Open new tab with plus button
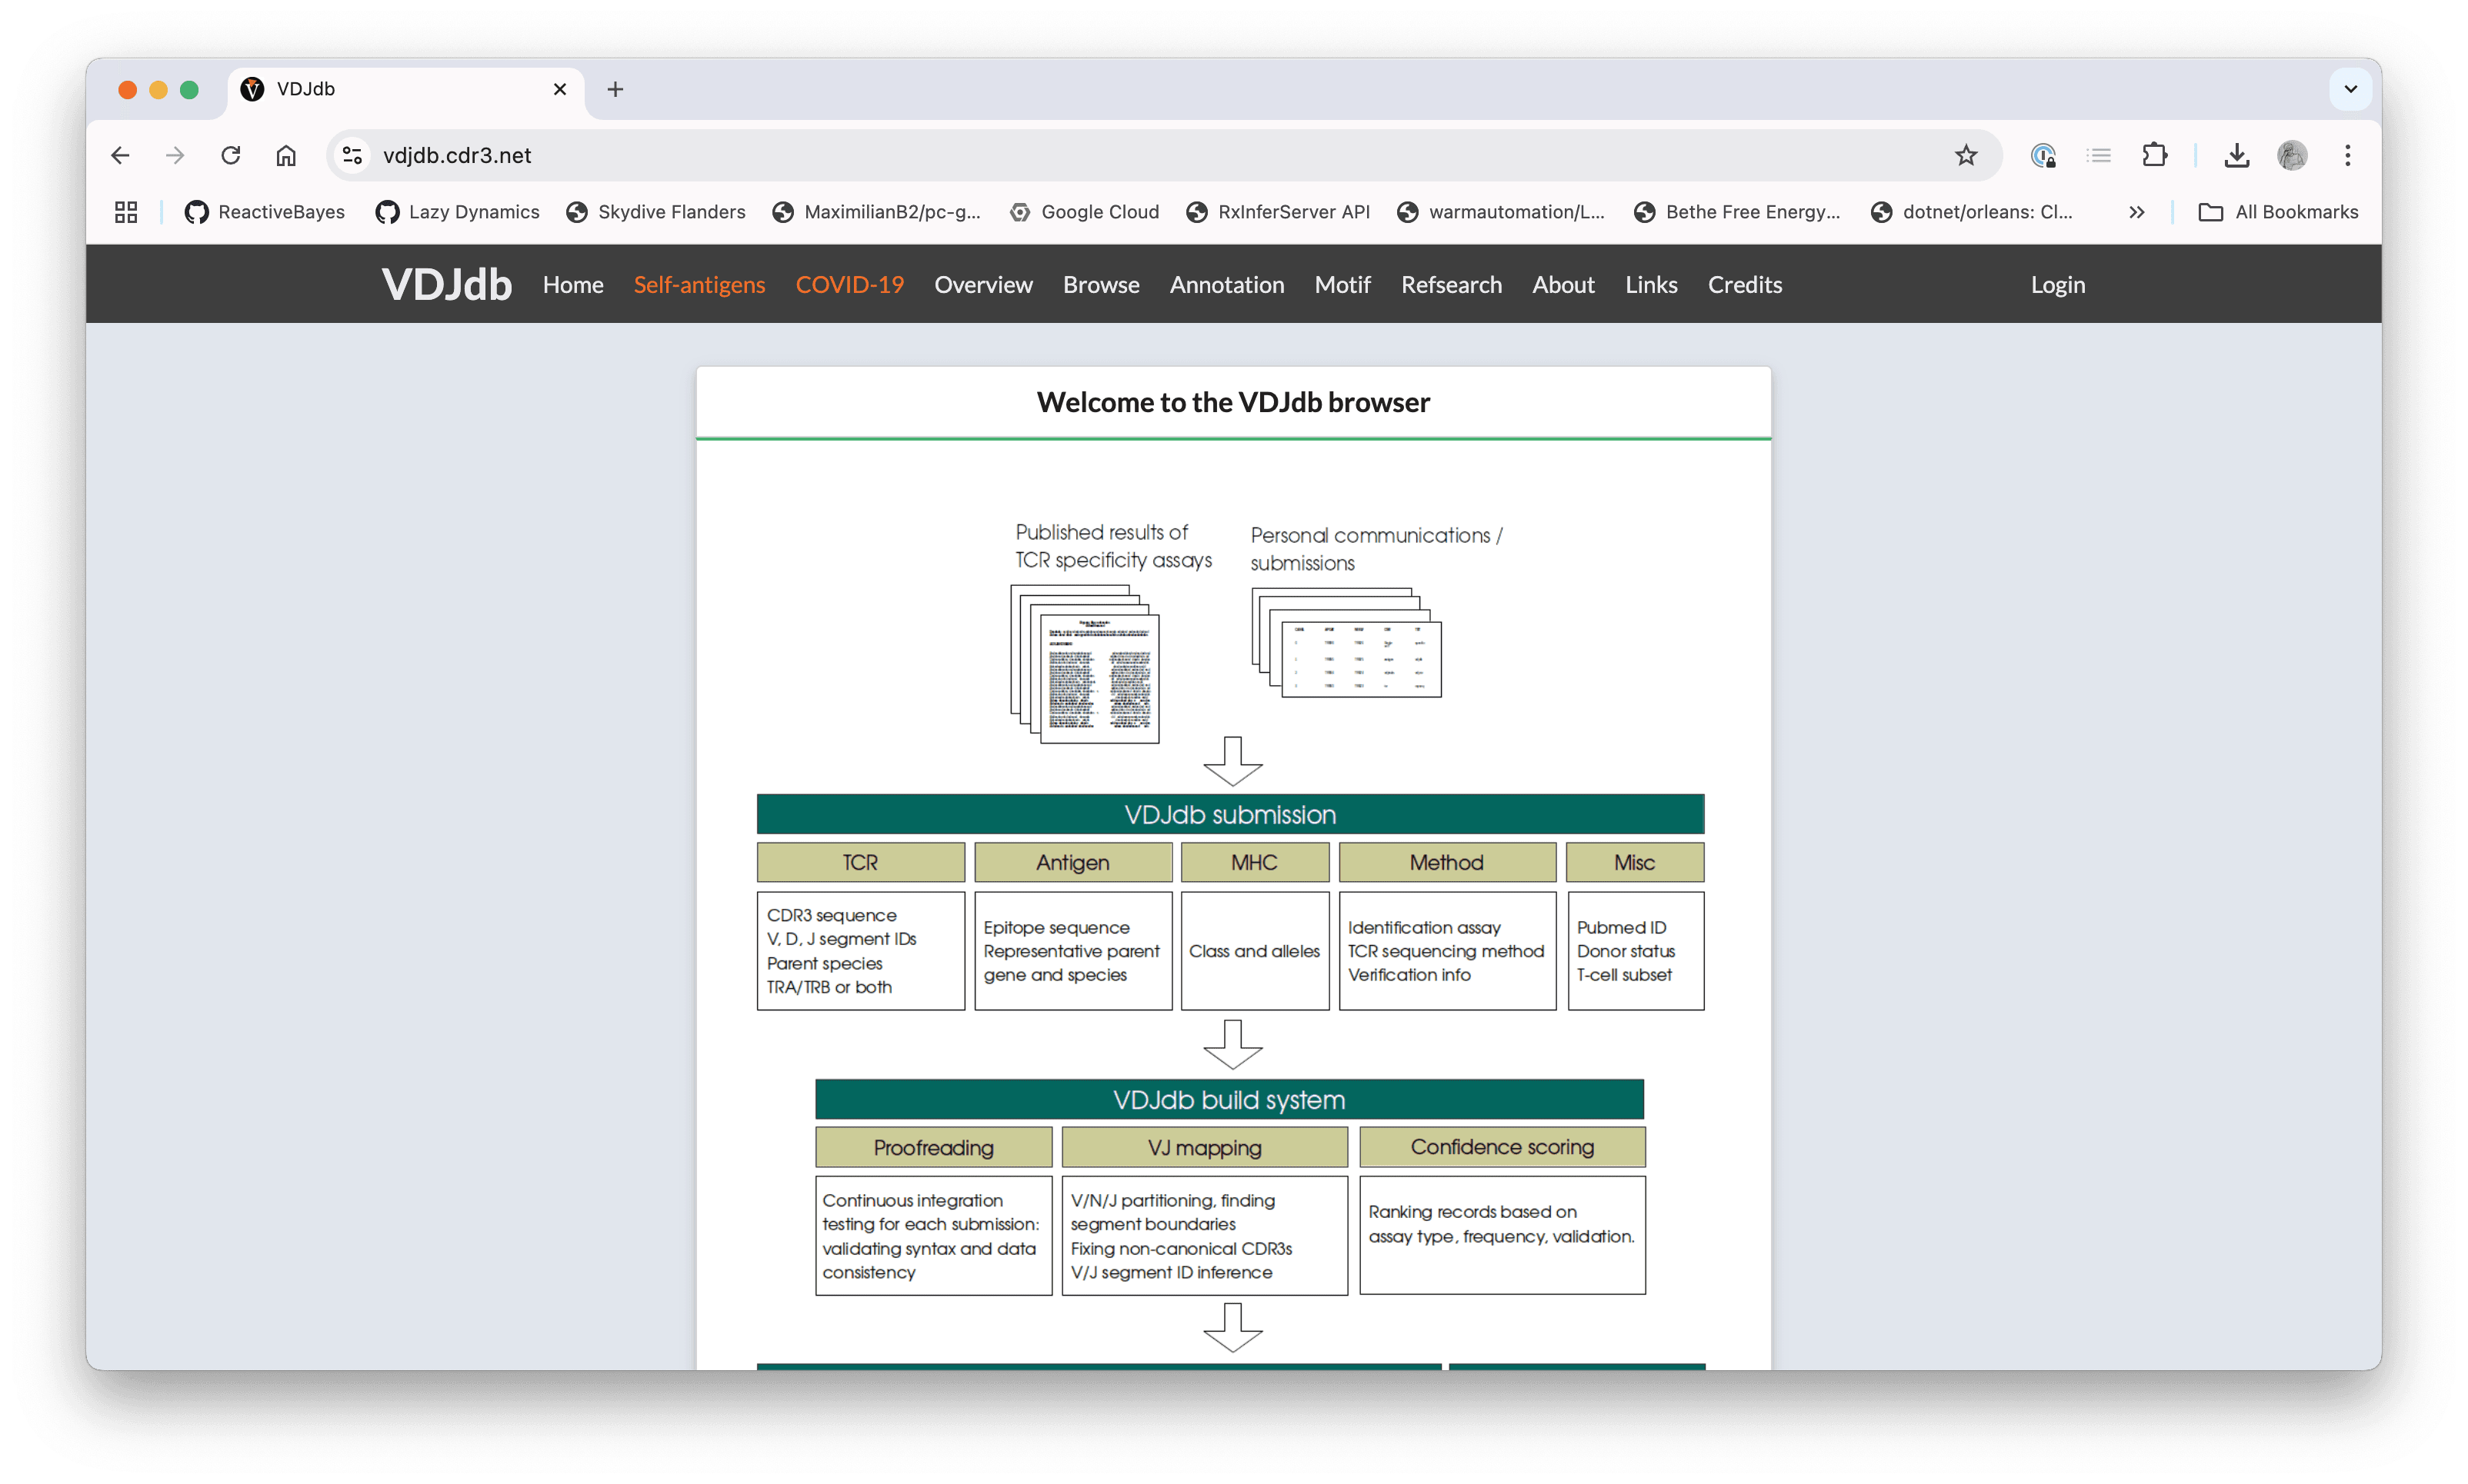The height and width of the screenshot is (1484, 2468). click(615, 89)
